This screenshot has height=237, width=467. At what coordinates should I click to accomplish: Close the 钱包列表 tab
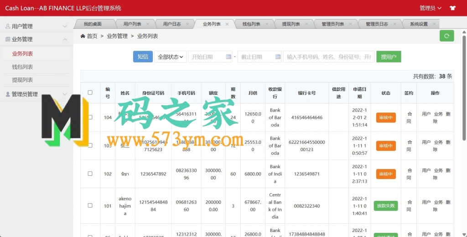(267, 24)
